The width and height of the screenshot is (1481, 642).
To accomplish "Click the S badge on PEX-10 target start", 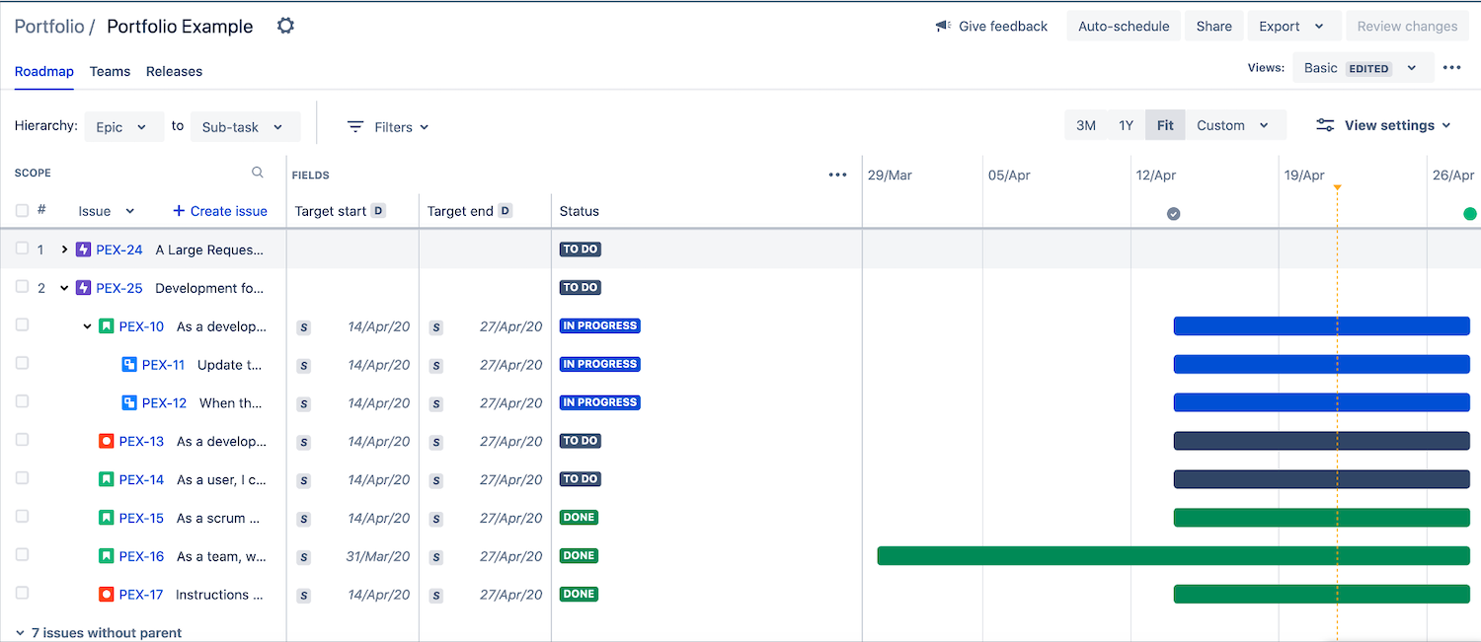I will [x=303, y=327].
